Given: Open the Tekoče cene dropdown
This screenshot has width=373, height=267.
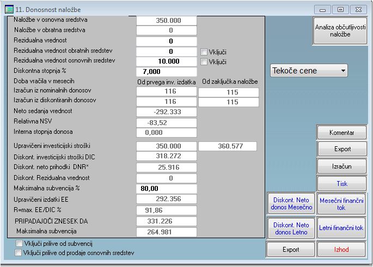Looking at the screenshot, I should [308, 71].
